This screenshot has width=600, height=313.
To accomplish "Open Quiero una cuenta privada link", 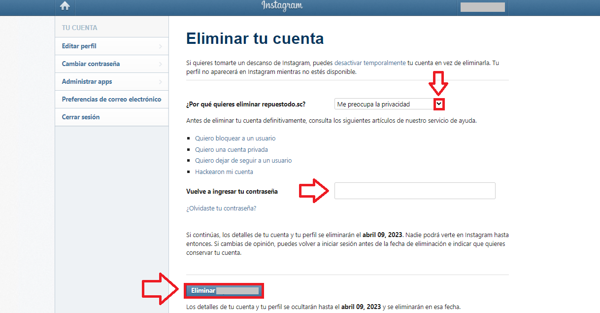I will pyautogui.click(x=232, y=150).
